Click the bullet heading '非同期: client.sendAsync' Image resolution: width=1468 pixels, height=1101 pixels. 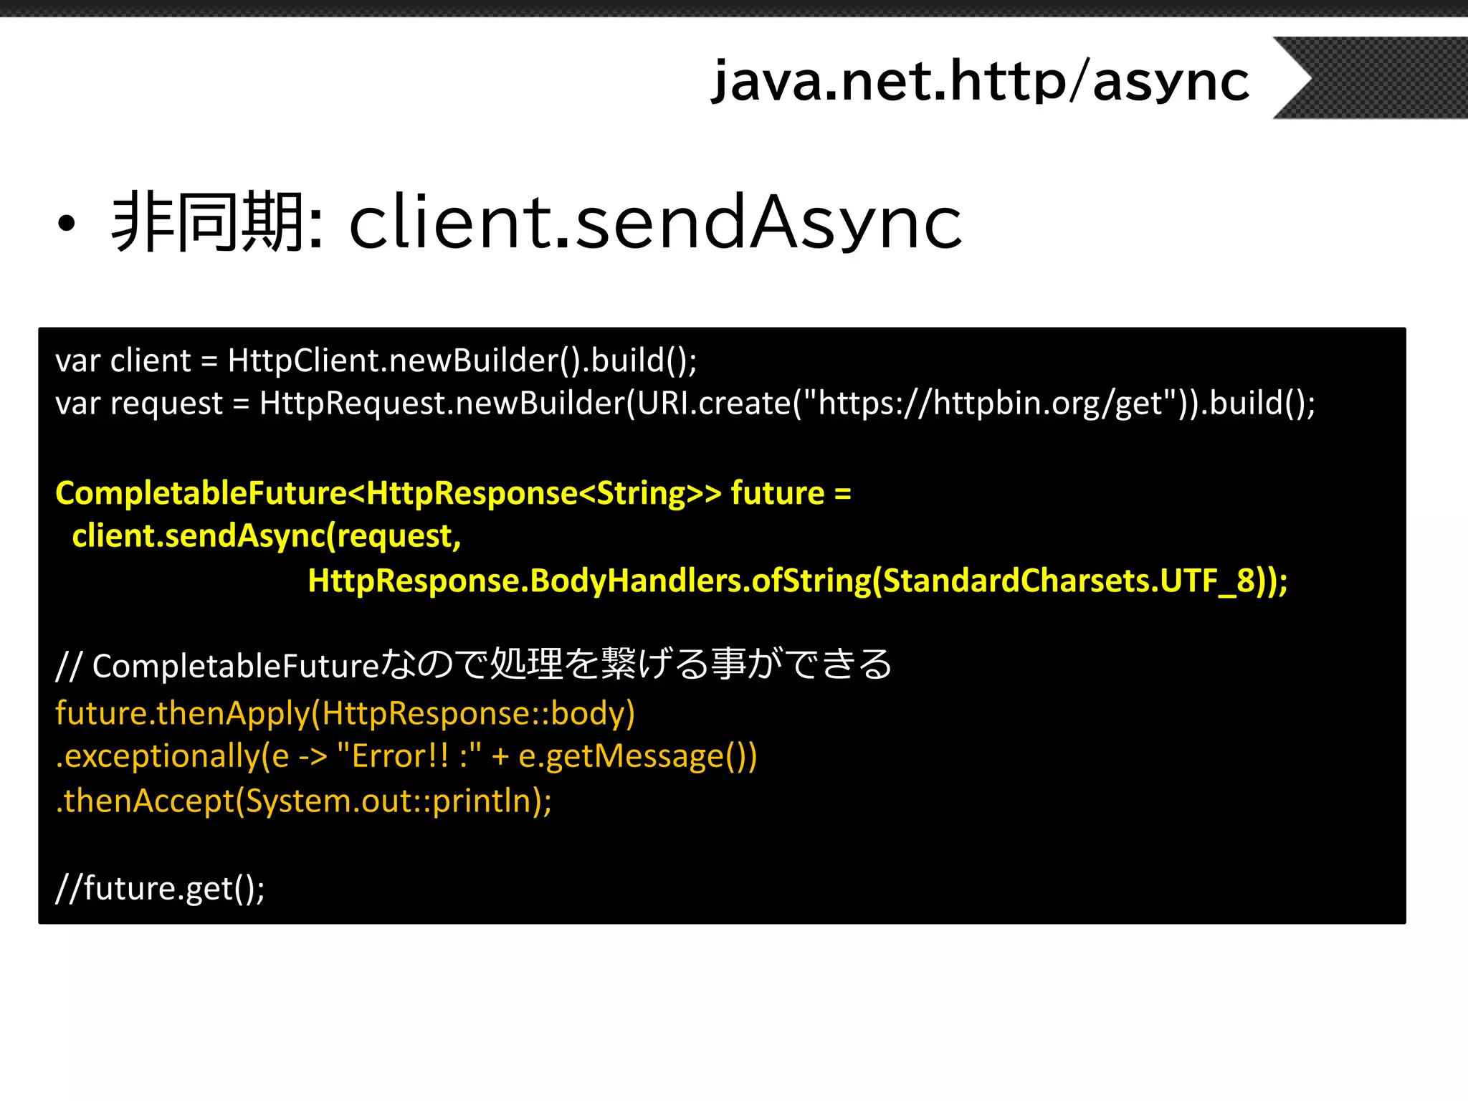537,221
